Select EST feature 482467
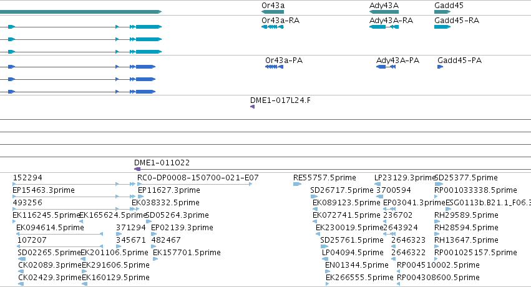 coord(166,240)
